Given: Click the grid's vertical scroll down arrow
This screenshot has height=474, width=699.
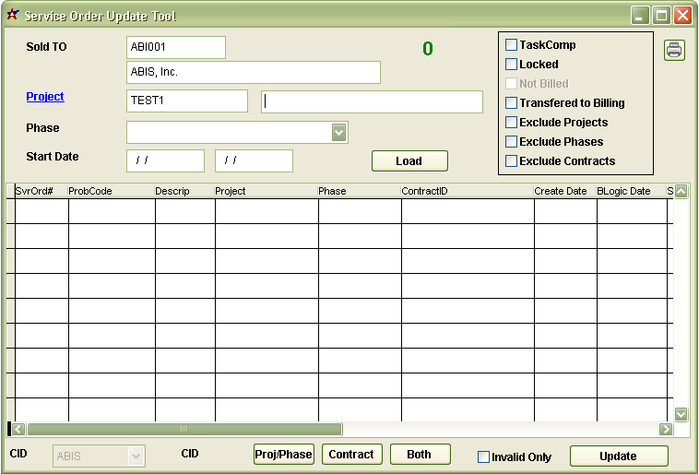Looking at the screenshot, I should point(681,415).
